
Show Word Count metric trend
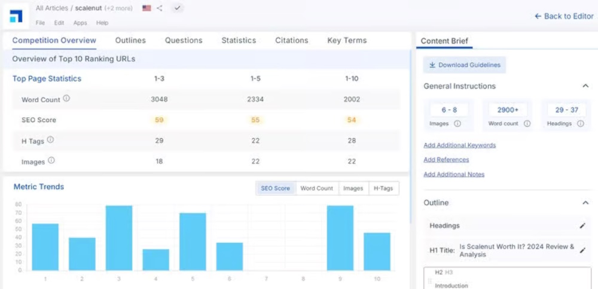[x=316, y=188]
